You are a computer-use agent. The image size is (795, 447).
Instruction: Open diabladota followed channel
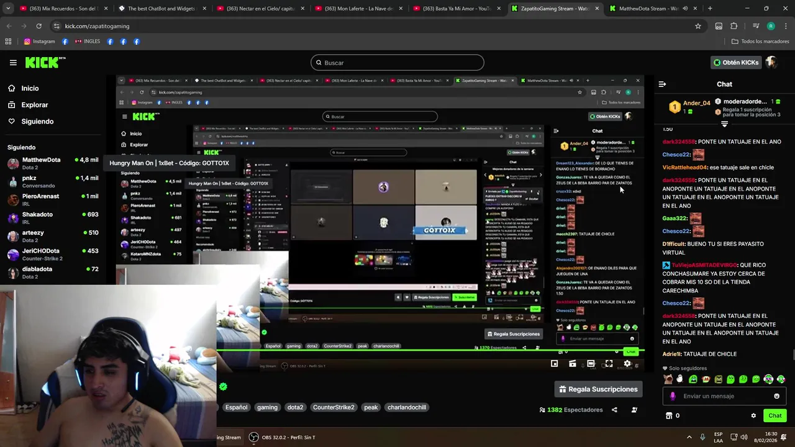point(53,273)
